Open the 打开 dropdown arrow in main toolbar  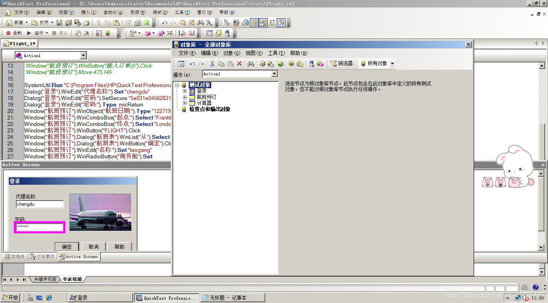(52, 23)
